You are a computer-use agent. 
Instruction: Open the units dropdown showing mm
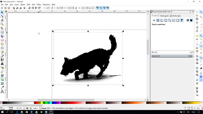[x=93, y=8]
